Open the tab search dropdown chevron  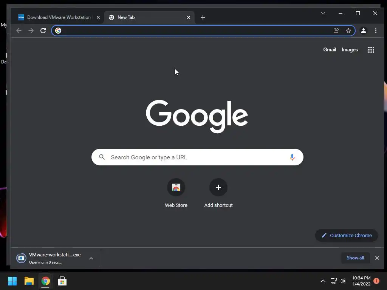tap(323, 13)
